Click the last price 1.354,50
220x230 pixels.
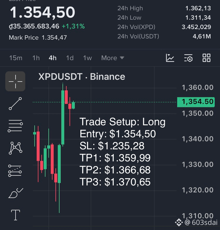[x=42, y=12]
